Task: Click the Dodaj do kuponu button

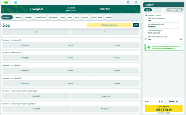Action: pyautogui.click(x=109, y=25)
